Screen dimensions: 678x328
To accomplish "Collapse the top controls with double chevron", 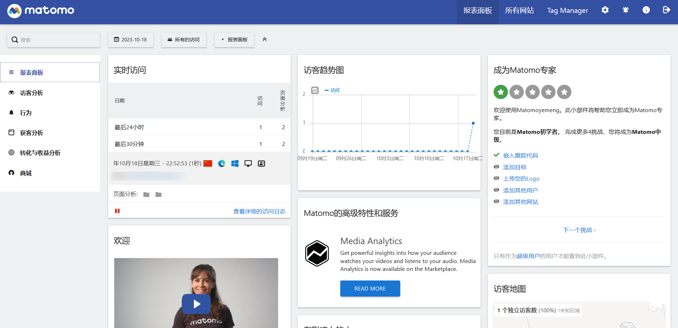I will click(x=265, y=39).
